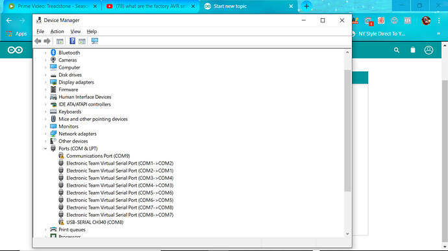Viewport: 448px width, 251px height.
Task: Expand the Disk drives node
Action: coord(45,75)
